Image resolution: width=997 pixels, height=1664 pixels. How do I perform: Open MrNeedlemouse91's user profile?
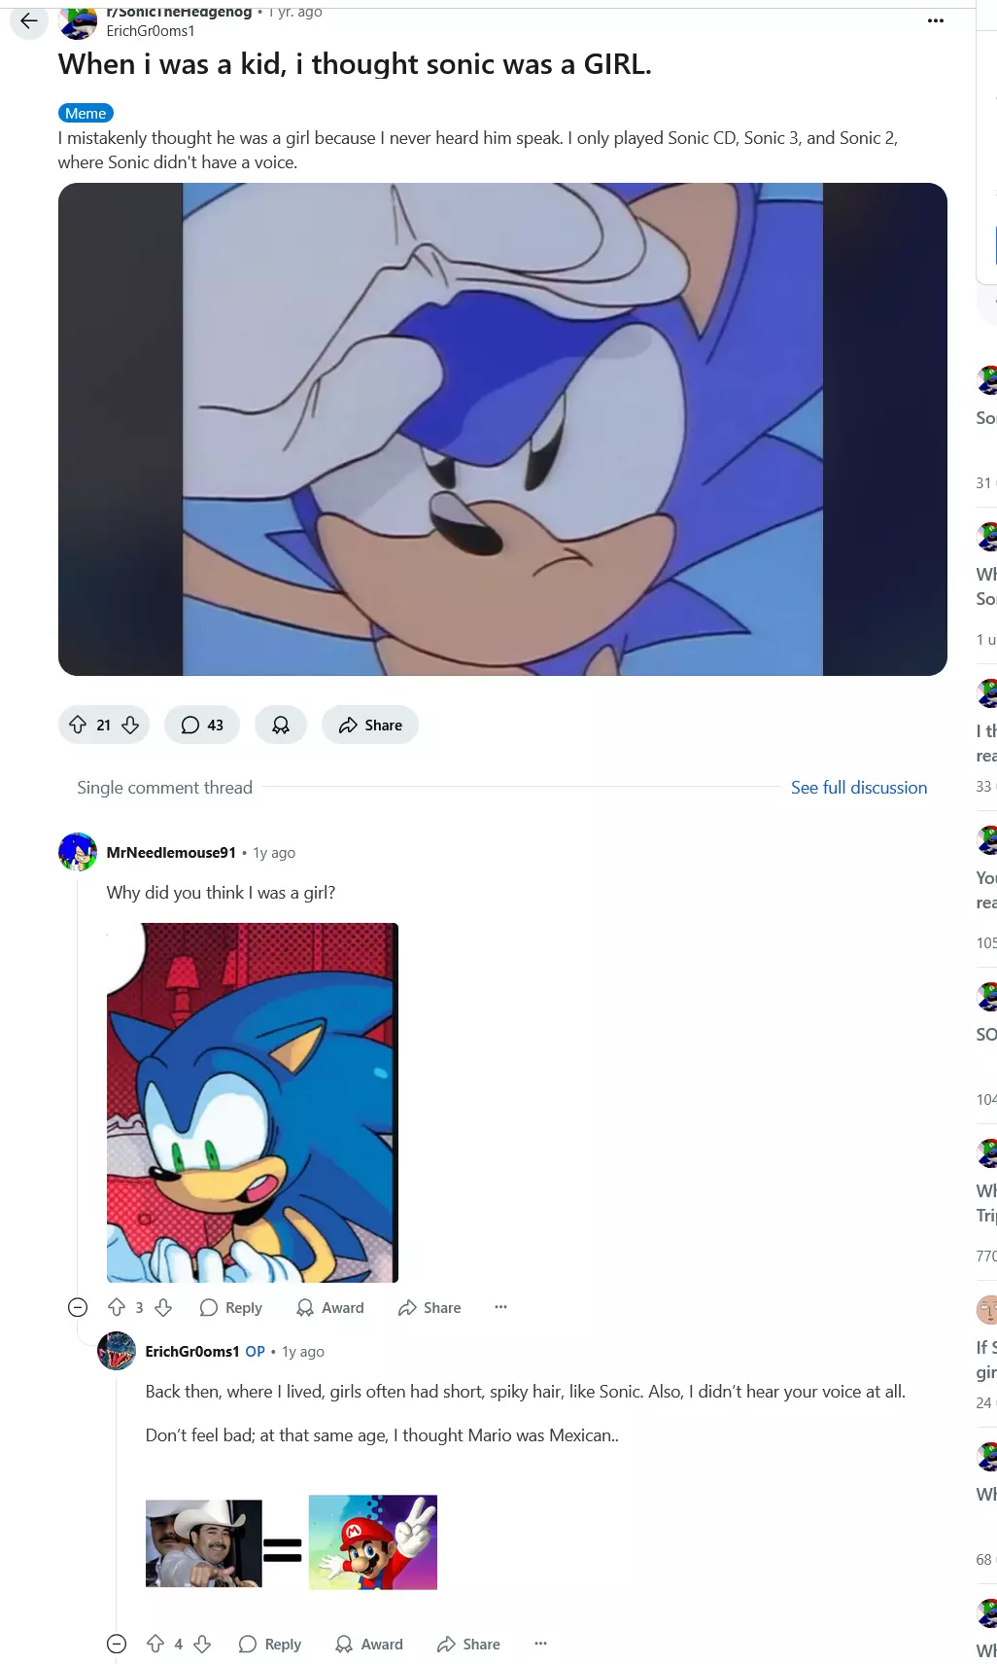[x=171, y=852]
